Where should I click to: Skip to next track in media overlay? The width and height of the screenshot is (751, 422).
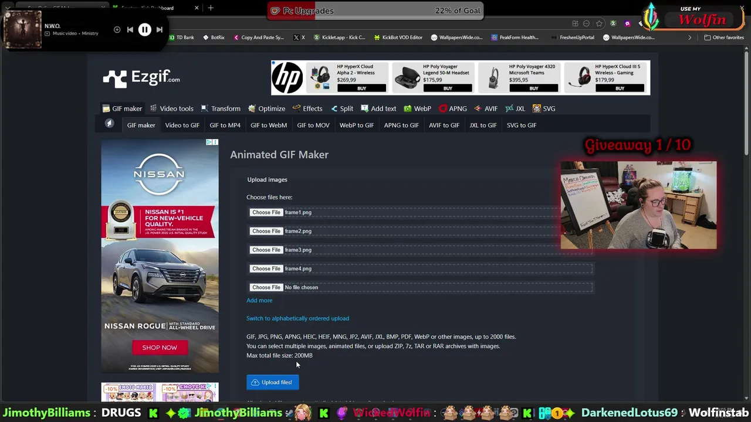(x=160, y=29)
